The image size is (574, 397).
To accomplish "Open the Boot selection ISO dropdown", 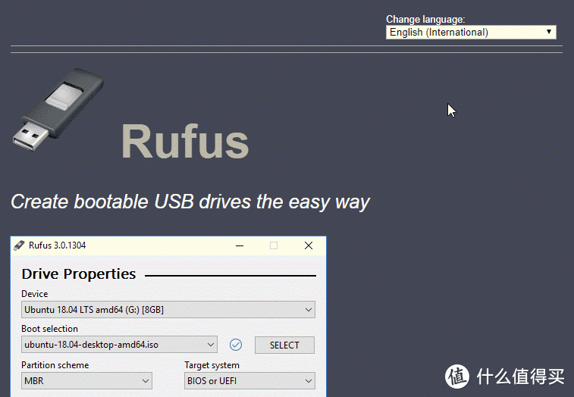I will click(119, 345).
